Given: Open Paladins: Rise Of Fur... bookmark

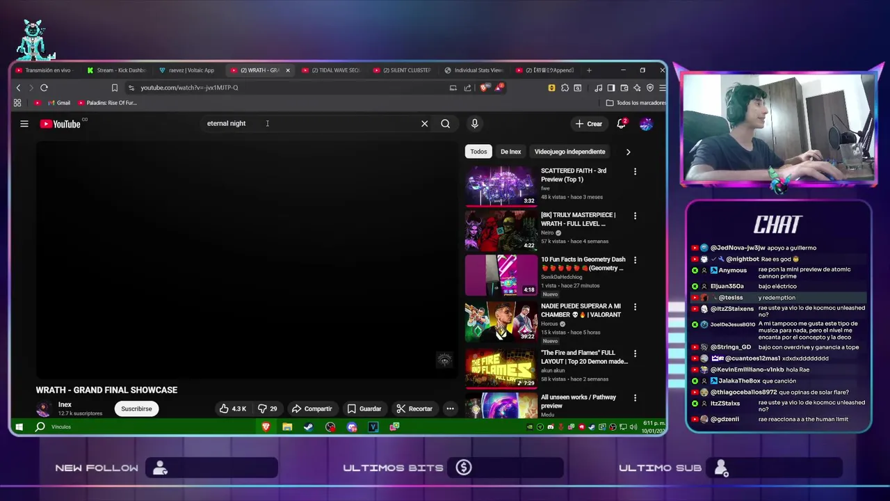Looking at the screenshot, I should pyautogui.click(x=107, y=103).
